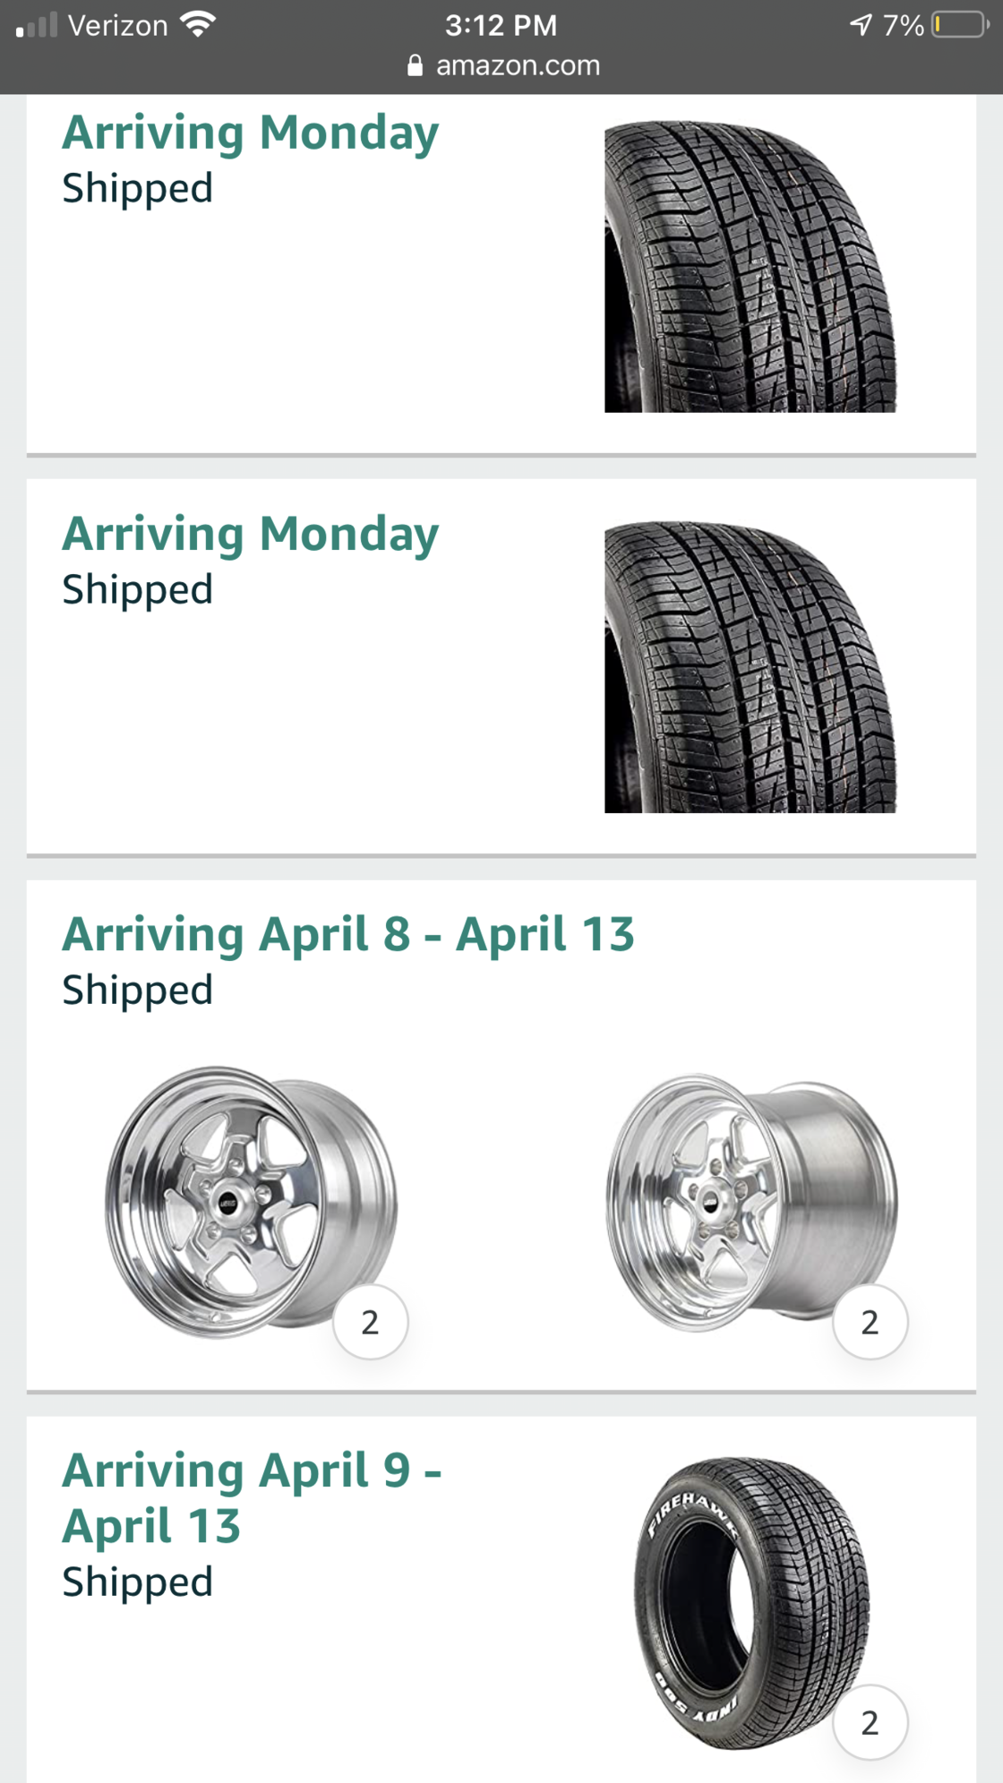This screenshot has height=1783, width=1003.
Task: Open the right deep-dish wheel thumbnail
Action: tap(750, 1201)
